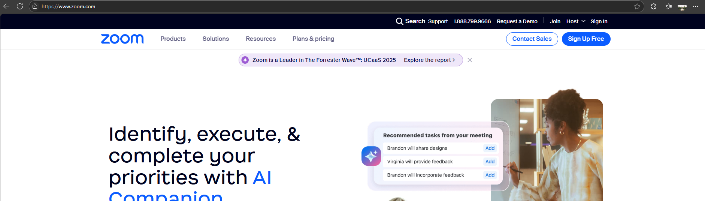Click the Join link
Viewport: 705px width, 201px height.
click(555, 21)
